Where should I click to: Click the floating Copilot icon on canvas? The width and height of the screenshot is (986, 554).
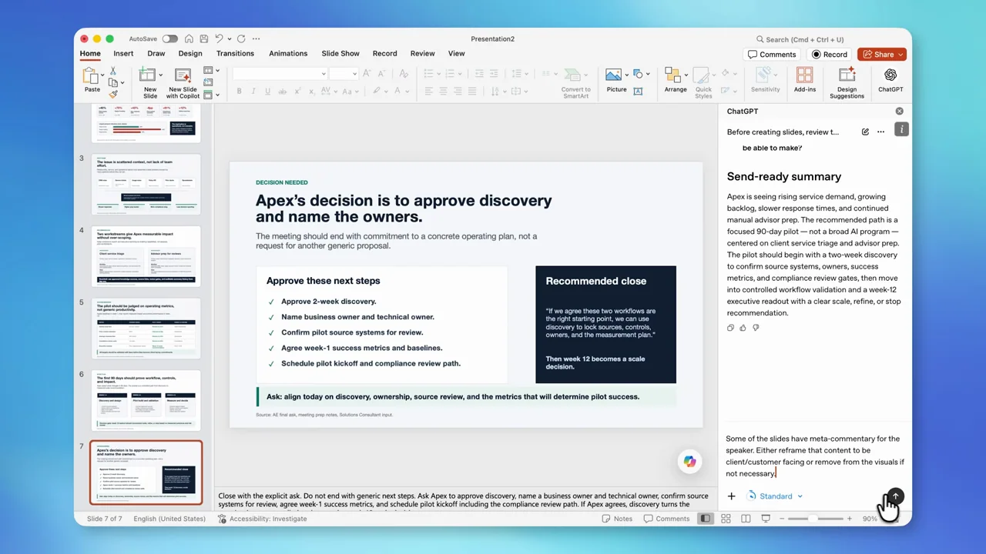tap(689, 461)
